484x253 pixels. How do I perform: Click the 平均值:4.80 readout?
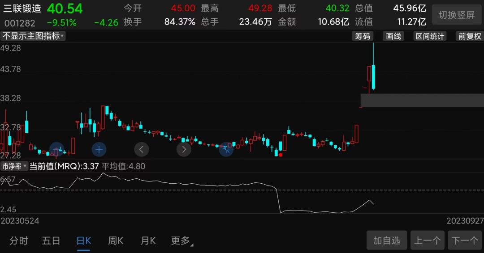[x=124, y=166]
